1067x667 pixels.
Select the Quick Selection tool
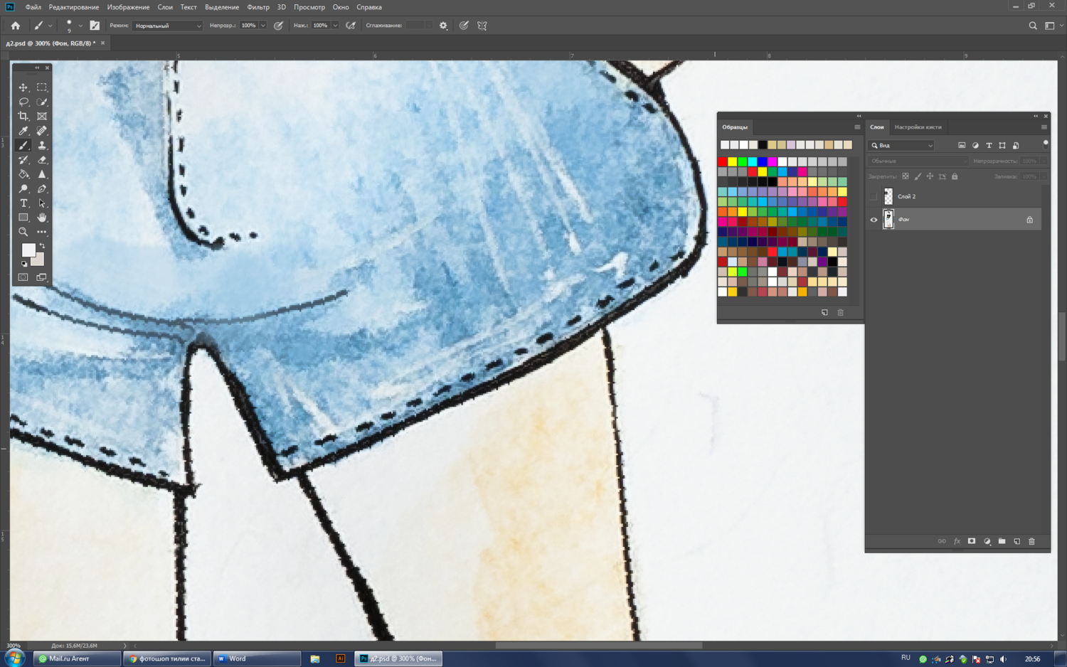click(42, 102)
